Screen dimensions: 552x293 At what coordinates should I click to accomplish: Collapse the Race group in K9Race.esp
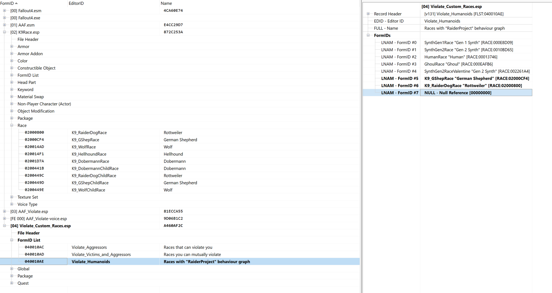(11, 125)
